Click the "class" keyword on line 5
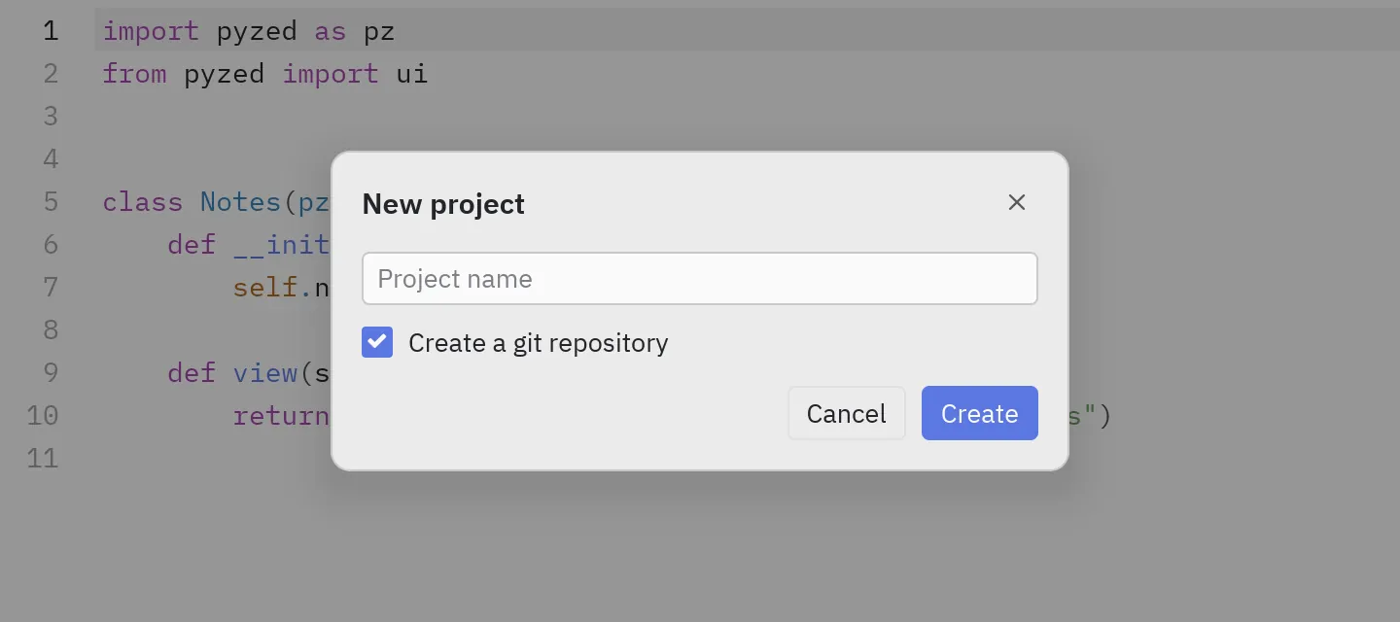This screenshot has width=1400, height=622. 143,202
